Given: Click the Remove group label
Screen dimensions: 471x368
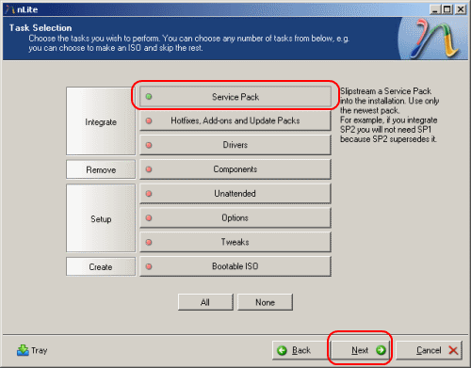Looking at the screenshot, I should click(101, 169).
